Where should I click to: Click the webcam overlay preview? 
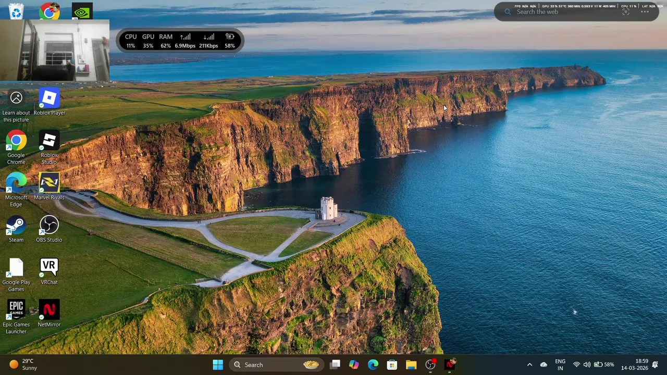(55, 51)
